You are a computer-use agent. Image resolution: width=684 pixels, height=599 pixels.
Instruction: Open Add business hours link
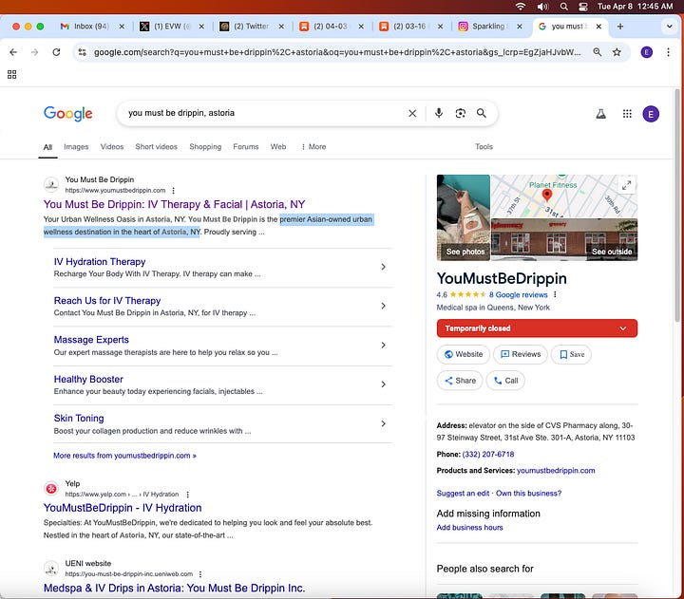470,528
